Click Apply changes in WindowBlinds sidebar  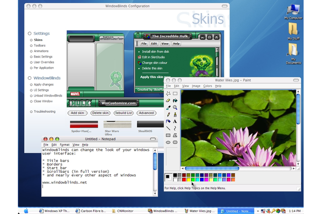[x=44, y=84]
